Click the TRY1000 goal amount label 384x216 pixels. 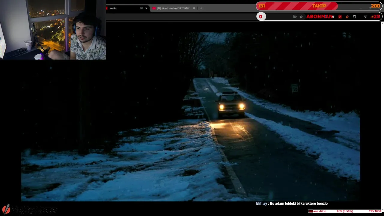pos(375,211)
